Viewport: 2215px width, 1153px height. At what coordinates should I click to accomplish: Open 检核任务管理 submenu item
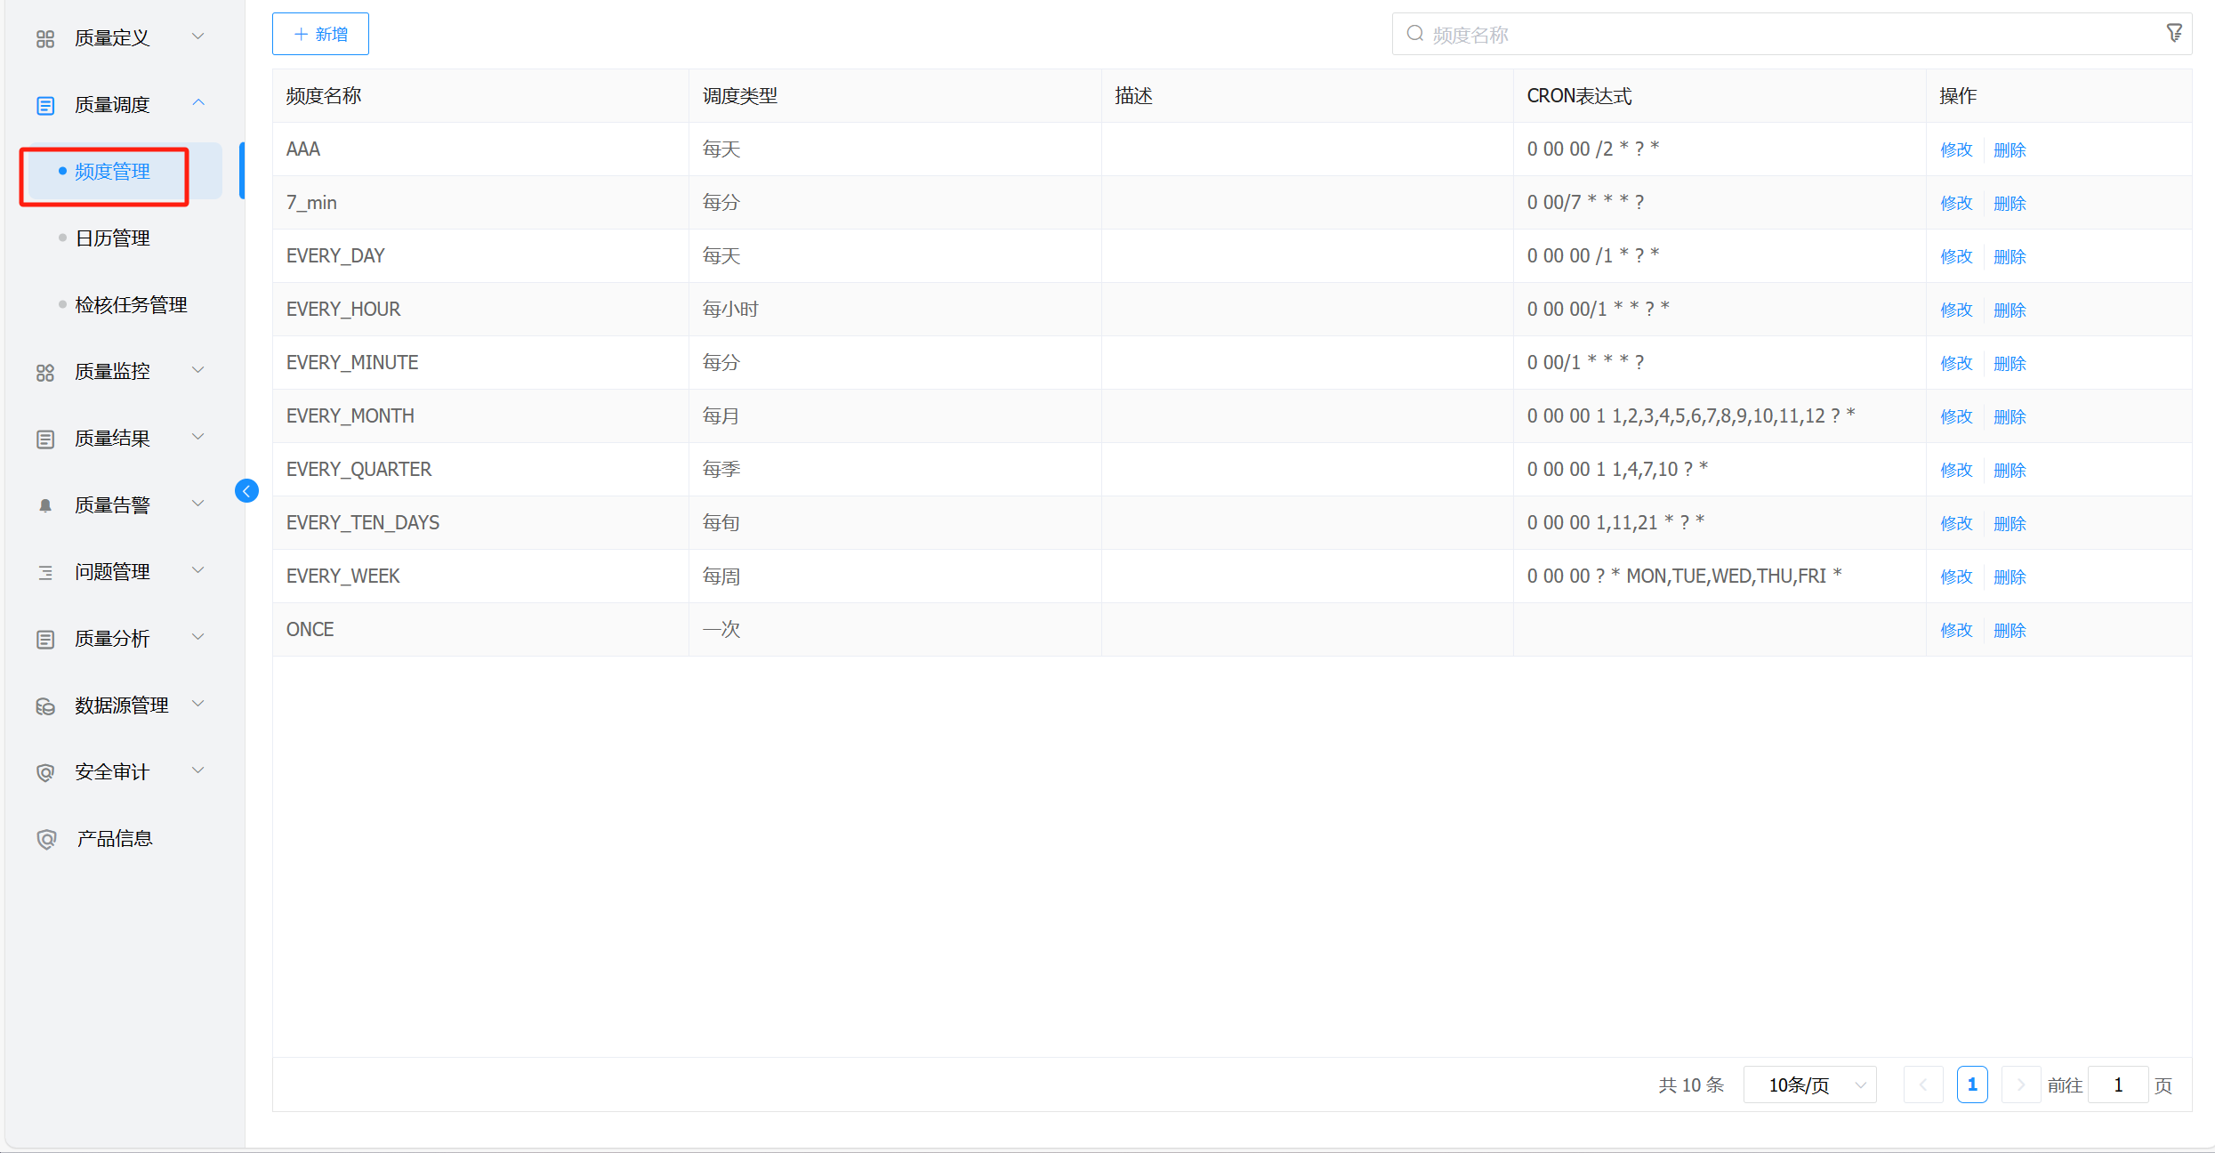131,305
